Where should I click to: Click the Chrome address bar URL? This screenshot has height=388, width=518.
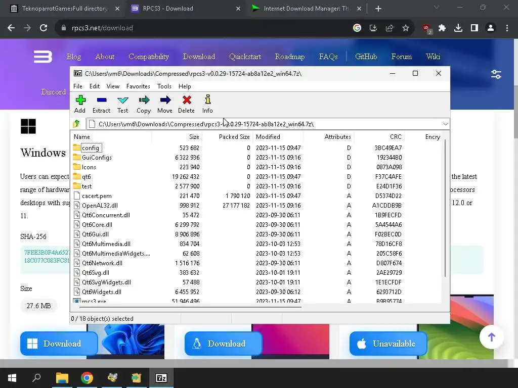(102, 28)
